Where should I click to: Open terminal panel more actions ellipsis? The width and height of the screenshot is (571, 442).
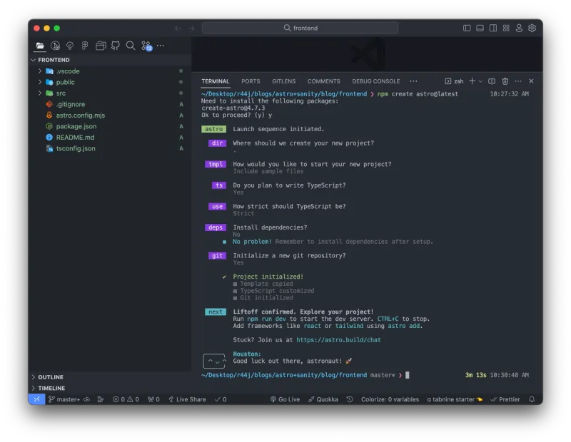tap(518, 81)
